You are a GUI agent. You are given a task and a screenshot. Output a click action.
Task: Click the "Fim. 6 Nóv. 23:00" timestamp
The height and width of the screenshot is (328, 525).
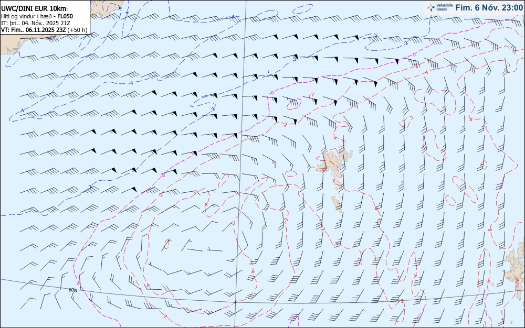pyautogui.click(x=489, y=8)
